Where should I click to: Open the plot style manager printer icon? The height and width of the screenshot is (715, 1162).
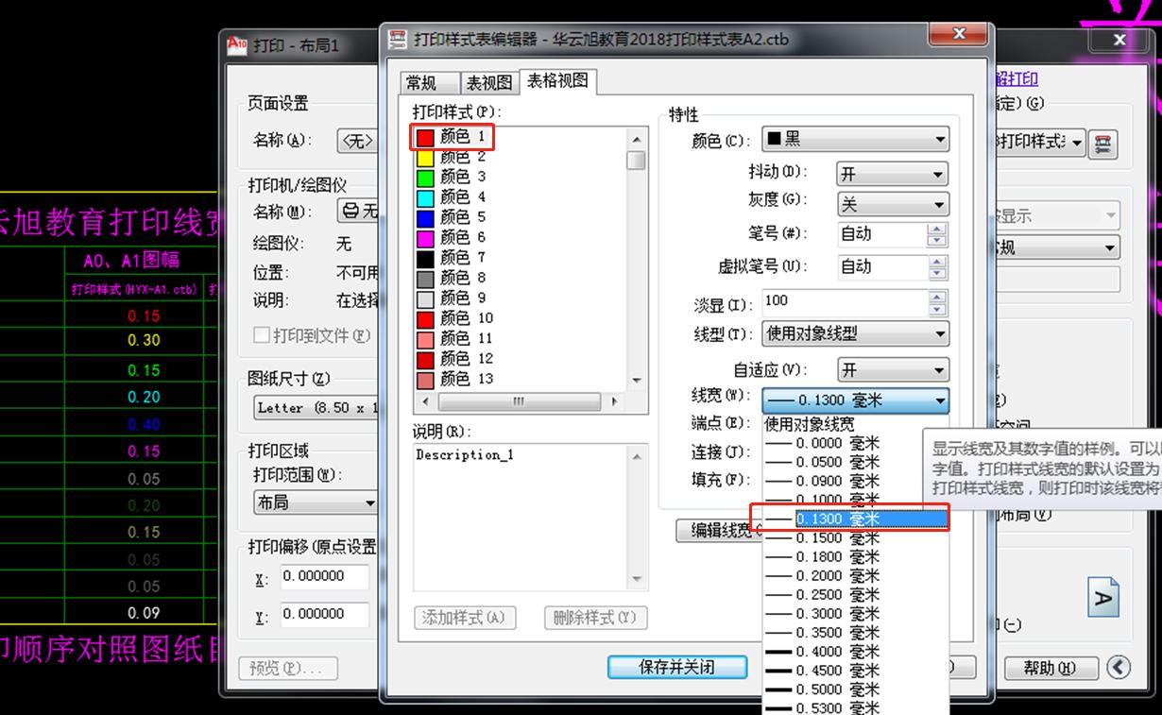[1102, 143]
